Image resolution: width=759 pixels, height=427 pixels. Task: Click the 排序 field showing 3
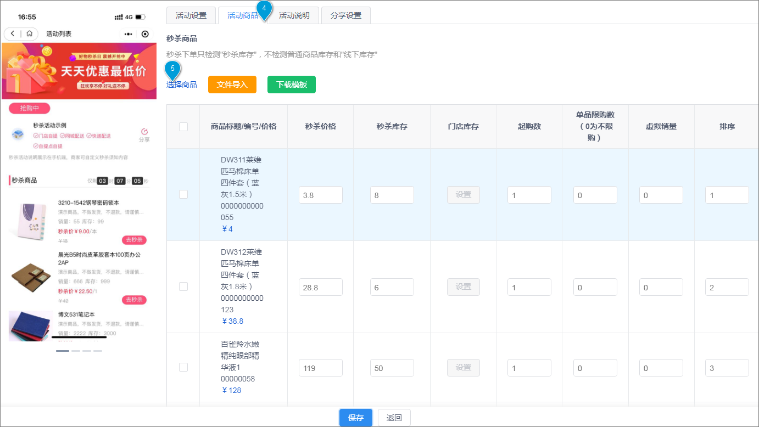point(727,368)
